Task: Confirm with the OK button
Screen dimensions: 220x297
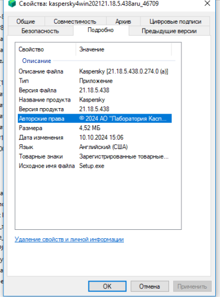Action: 107,286
